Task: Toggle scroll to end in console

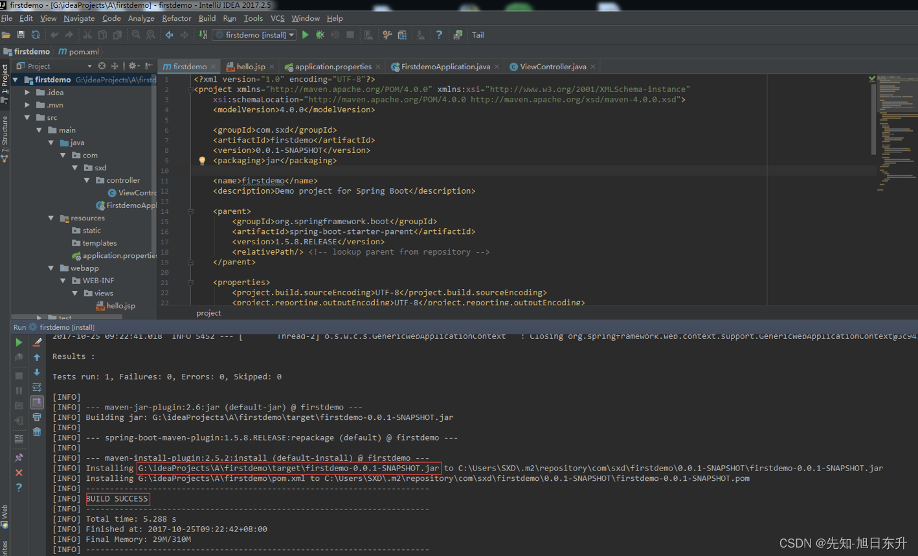Action: pos(37,402)
